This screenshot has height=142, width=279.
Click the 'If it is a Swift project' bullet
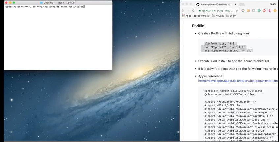238,69
